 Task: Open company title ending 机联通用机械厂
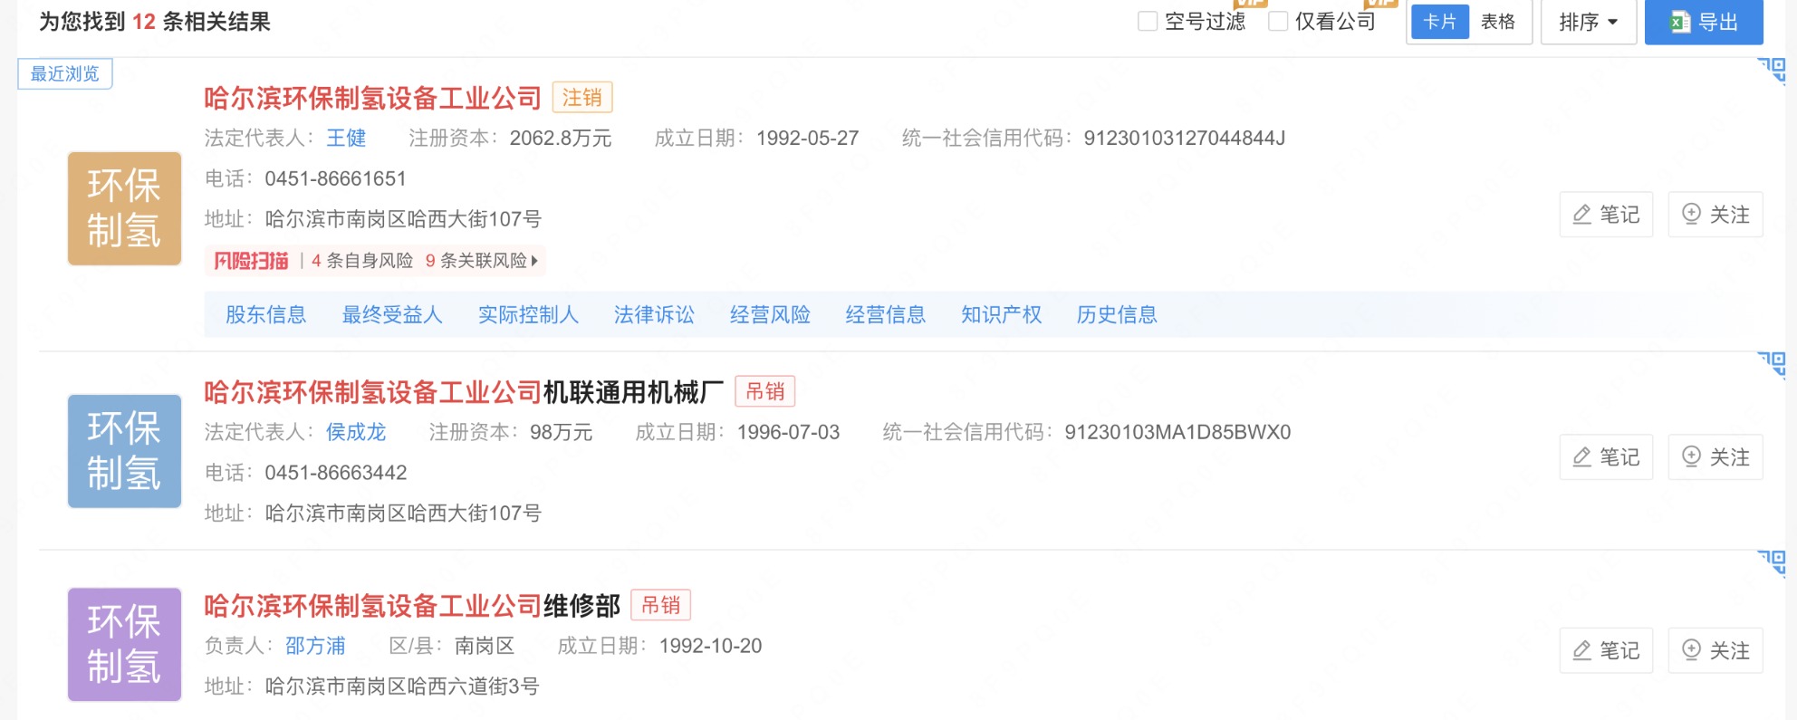[x=464, y=392]
